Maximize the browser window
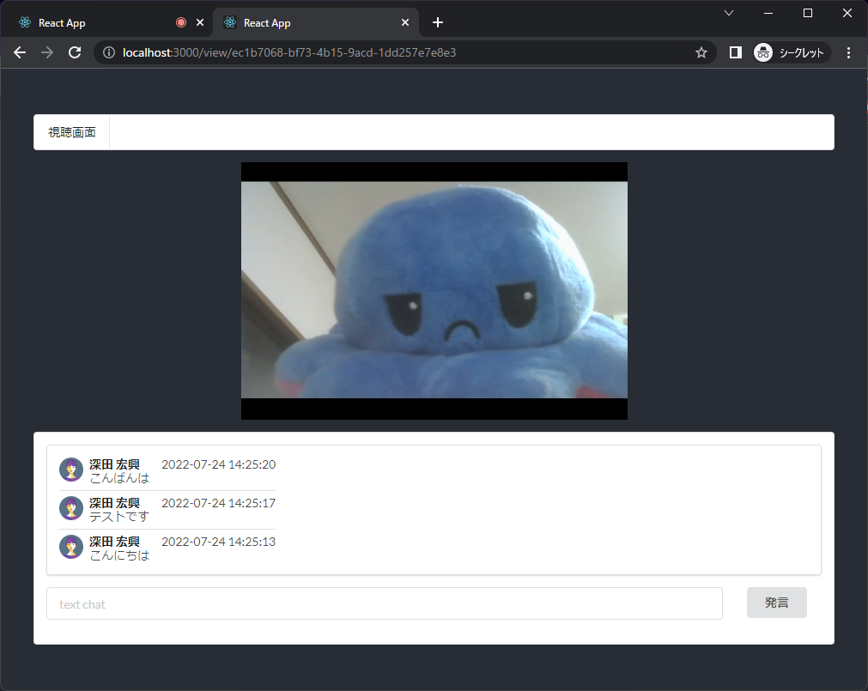The height and width of the screenshot is (691, 868). (808, 13)
